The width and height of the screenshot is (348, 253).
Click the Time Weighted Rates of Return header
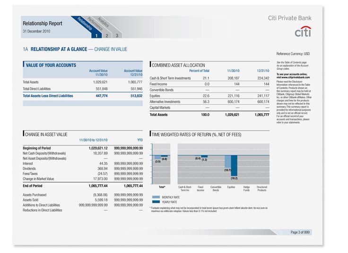[196, 135]
